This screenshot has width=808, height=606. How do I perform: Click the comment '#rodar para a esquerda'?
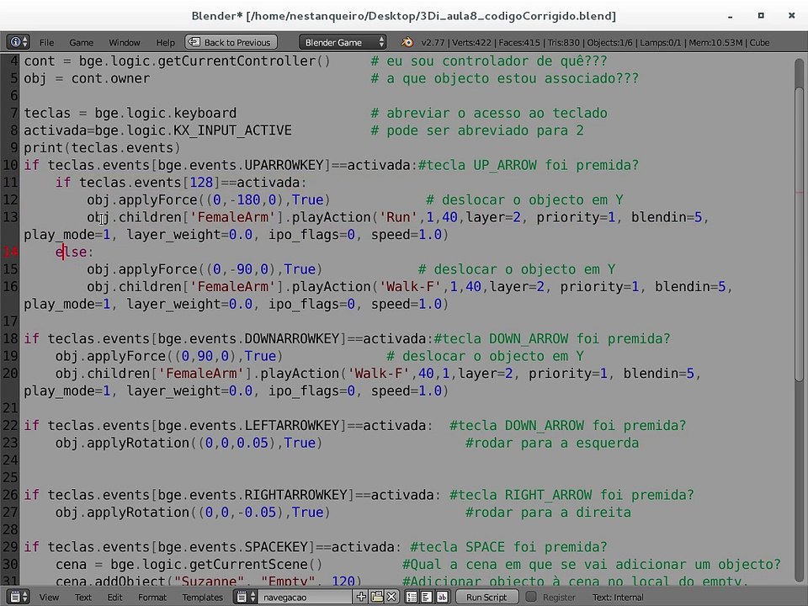pos(552,443)
